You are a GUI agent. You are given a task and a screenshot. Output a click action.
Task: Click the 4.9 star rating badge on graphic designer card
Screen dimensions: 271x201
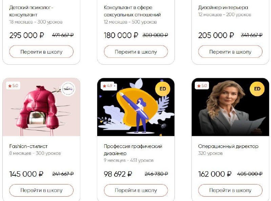[x=107, y=86]
